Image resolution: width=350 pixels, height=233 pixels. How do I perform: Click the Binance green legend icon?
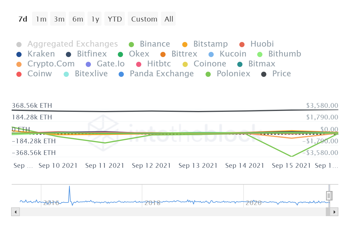pyautogui.click(x=132, y=44)
